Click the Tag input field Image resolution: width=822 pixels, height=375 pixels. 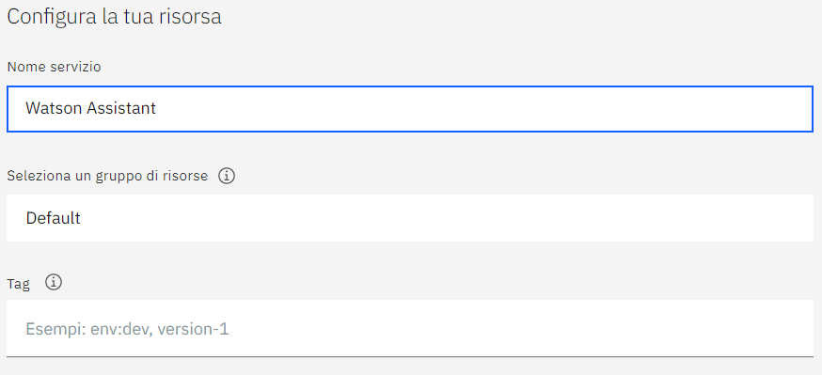click(410, 328)
